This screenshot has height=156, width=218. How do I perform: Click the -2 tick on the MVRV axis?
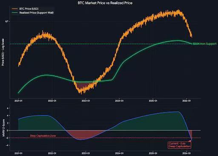click(7, 138)
